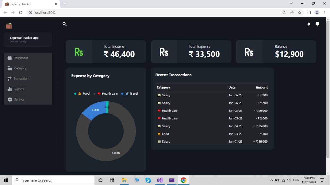Open a new browser tab
Screen dimensions: 330x185
point(65,4)
